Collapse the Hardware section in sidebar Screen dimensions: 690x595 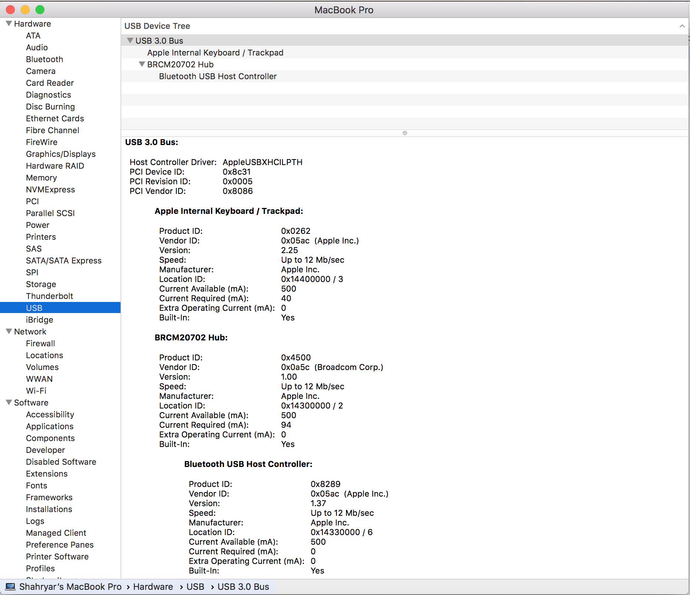(x=9, y=24)
